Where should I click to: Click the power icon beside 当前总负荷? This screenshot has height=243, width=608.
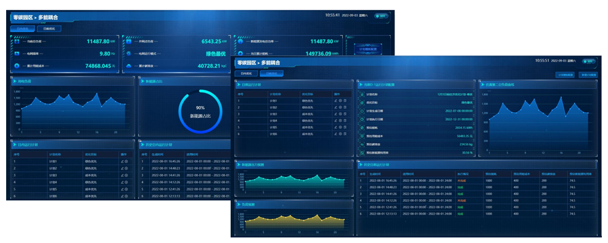point(17,41)
